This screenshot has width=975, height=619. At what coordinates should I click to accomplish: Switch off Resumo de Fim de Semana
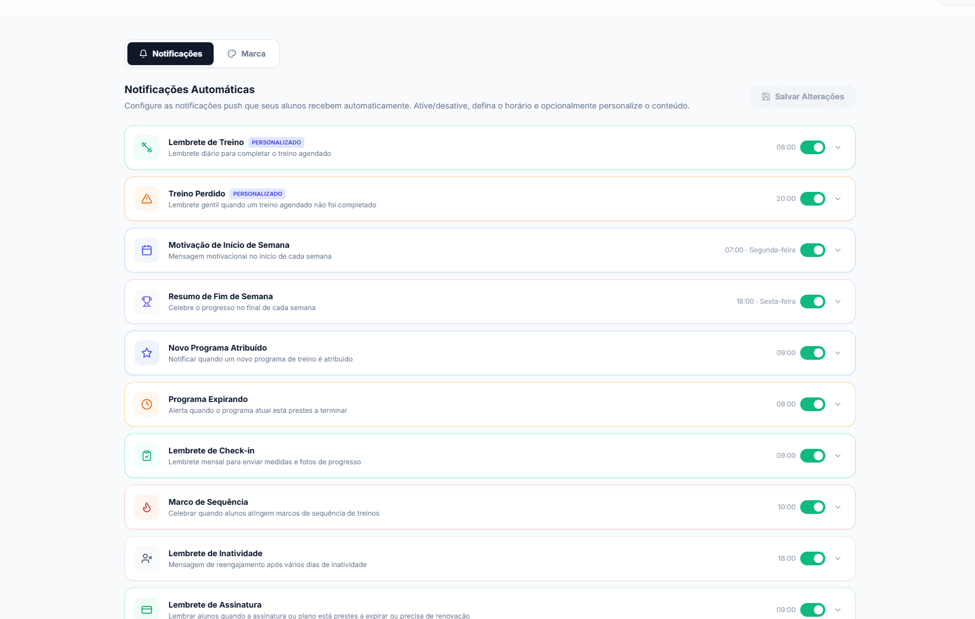coord(813,302)
